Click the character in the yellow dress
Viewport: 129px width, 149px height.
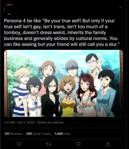click(68, 96)
